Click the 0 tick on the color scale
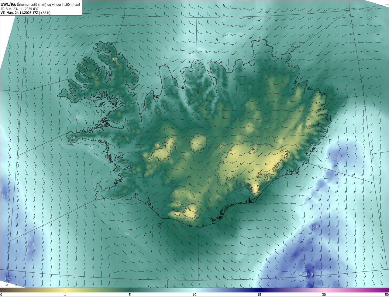Image resolution: width=389 pixels, height=297 pixels. pos(1,295)
